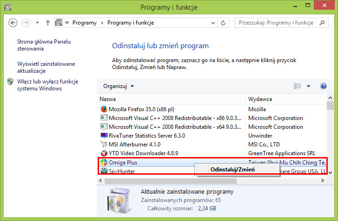This screenshot has height=221, width=338.
Task: Click the horizontal scrollbar thumb
Action: point(171,181)
